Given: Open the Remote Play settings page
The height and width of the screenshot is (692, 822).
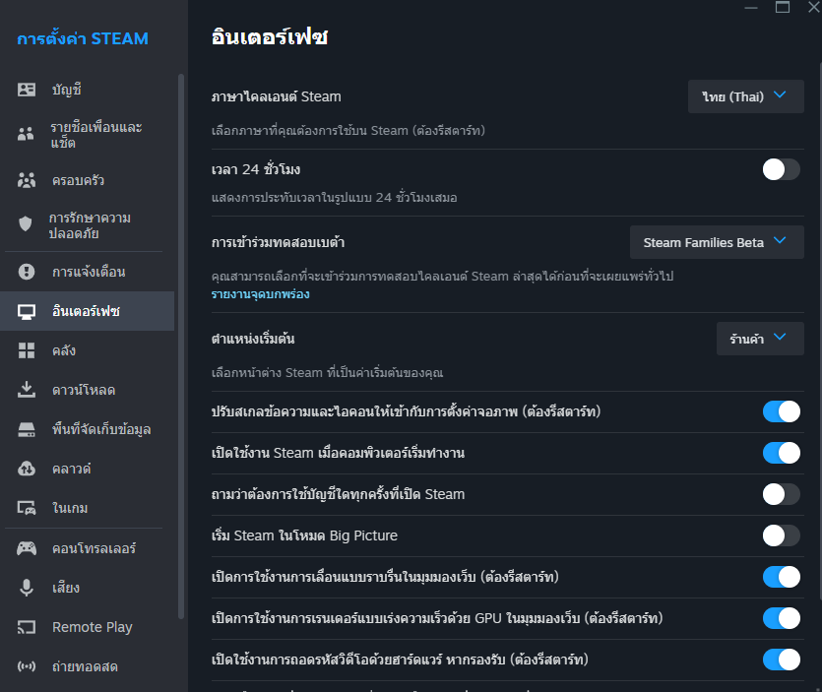Looking at the screenshot, I should tap(87, 627).
